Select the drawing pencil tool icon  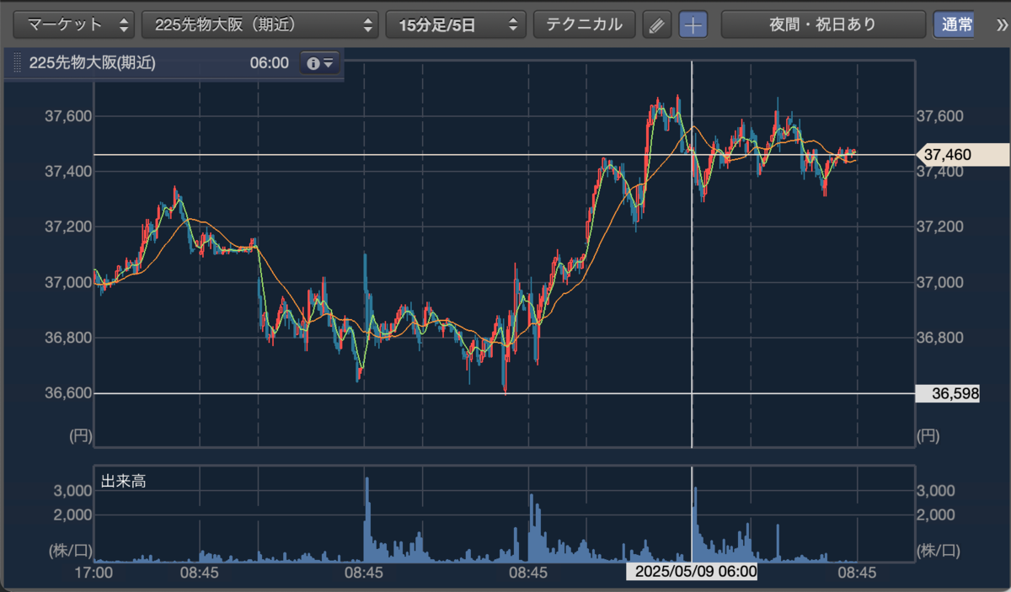coord(657,24)
